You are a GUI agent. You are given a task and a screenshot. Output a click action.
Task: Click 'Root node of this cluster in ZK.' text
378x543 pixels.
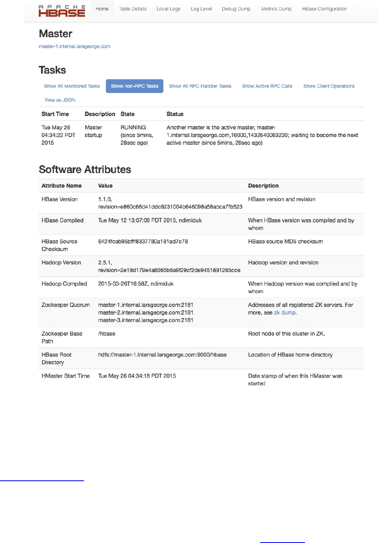[286, 334]
